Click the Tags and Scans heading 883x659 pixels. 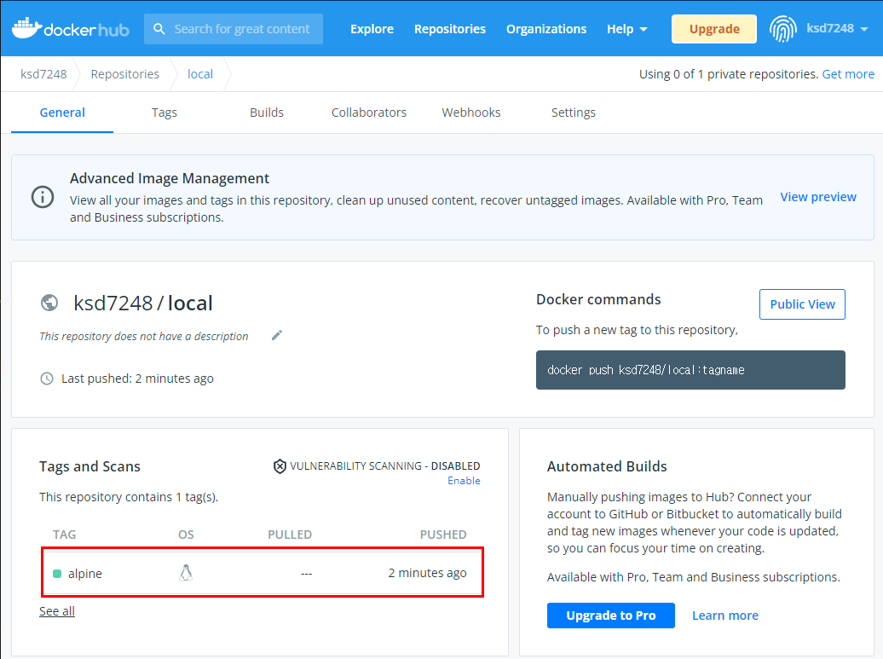[89, 466]
